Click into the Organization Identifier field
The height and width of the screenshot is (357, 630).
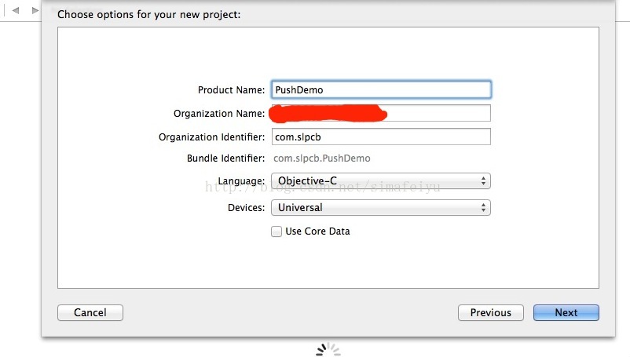[x=381, y=137]
